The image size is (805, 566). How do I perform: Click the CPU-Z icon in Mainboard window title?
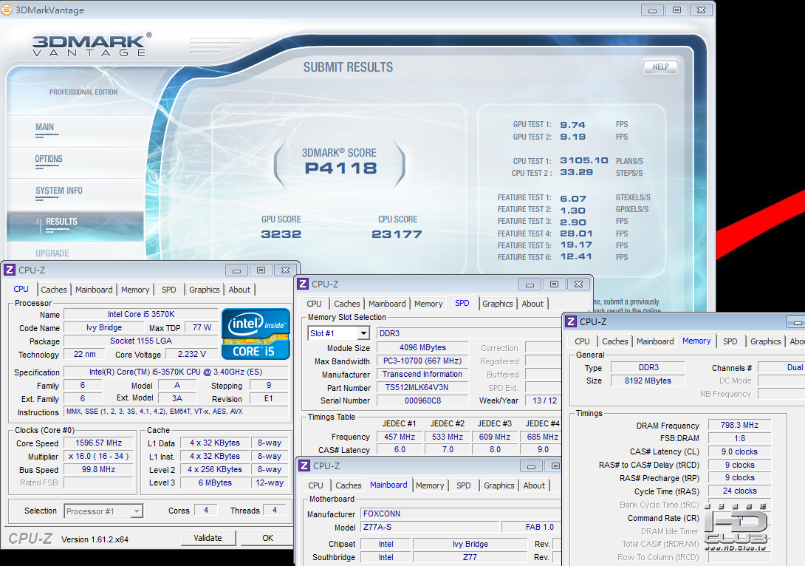304,466
